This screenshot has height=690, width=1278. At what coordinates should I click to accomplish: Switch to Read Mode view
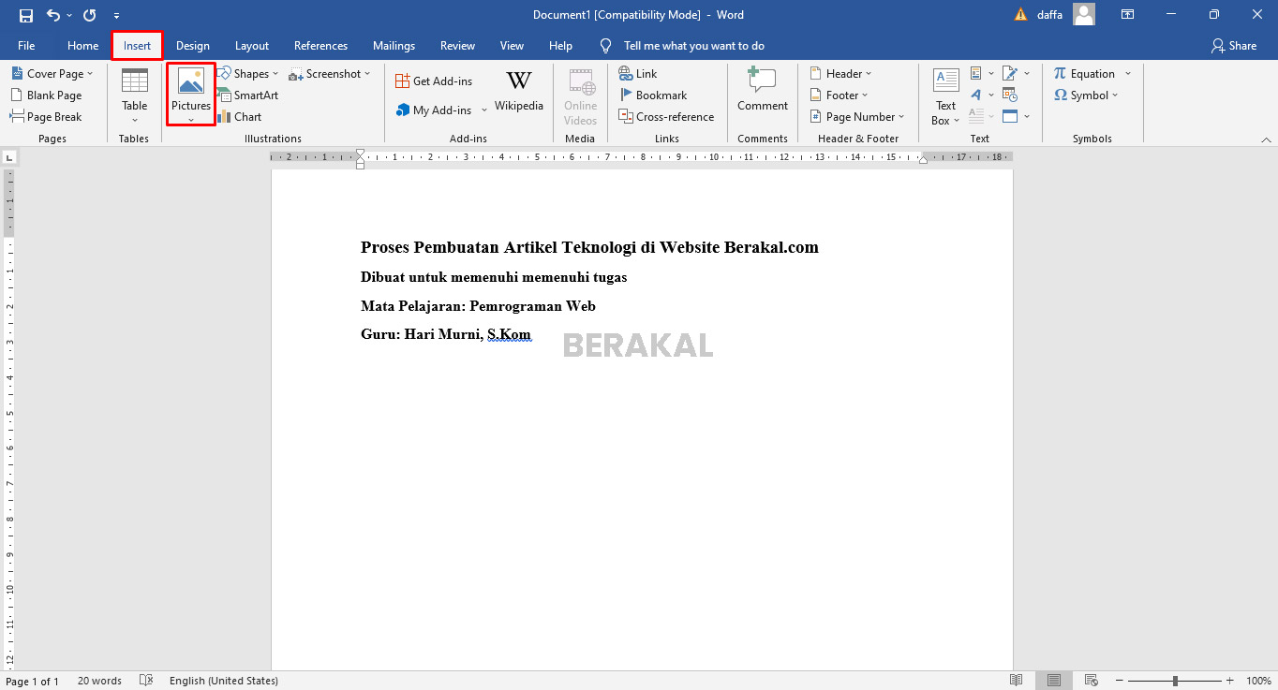click(1017, 681)
